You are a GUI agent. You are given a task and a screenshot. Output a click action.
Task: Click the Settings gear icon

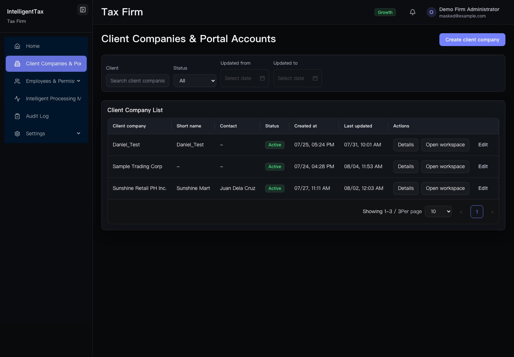click(x=17, y=134)
